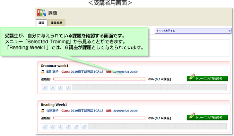Switch to the 課題履歴 tab
Viewport: 234px width, 136px height.
click(x=57, y=23)
